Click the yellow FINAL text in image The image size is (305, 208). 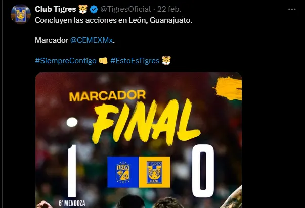tap(146, 121)
